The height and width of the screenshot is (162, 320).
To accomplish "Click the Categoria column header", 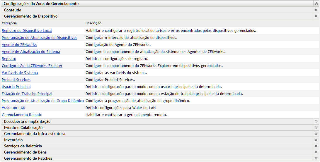I will pos(9,23).
